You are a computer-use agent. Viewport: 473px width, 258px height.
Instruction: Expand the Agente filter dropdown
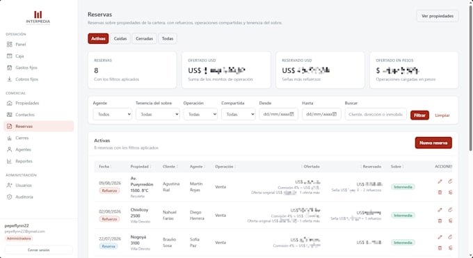pos(112,114)
